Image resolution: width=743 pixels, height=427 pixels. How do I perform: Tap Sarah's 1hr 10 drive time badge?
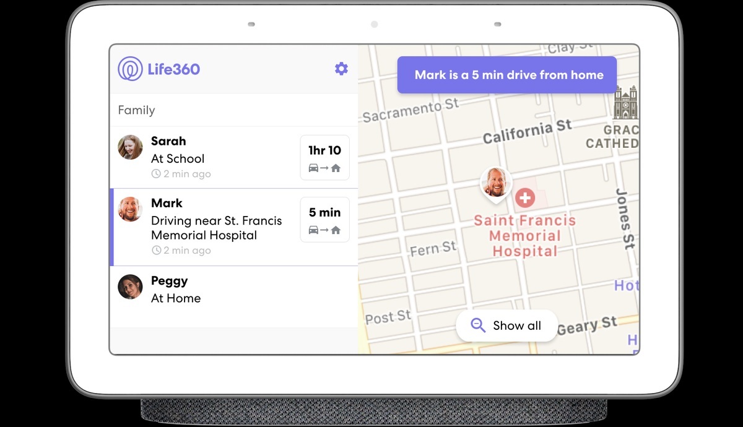tap(325, 158)
